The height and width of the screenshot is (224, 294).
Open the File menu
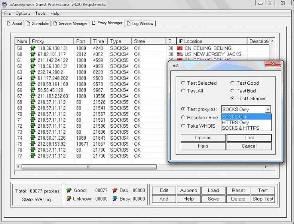(x=8, y=13)
